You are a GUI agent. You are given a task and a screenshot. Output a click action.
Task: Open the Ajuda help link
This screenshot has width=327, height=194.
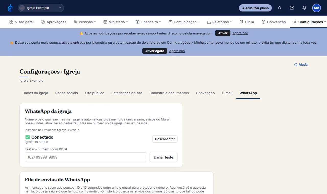(x=301, y=65)
